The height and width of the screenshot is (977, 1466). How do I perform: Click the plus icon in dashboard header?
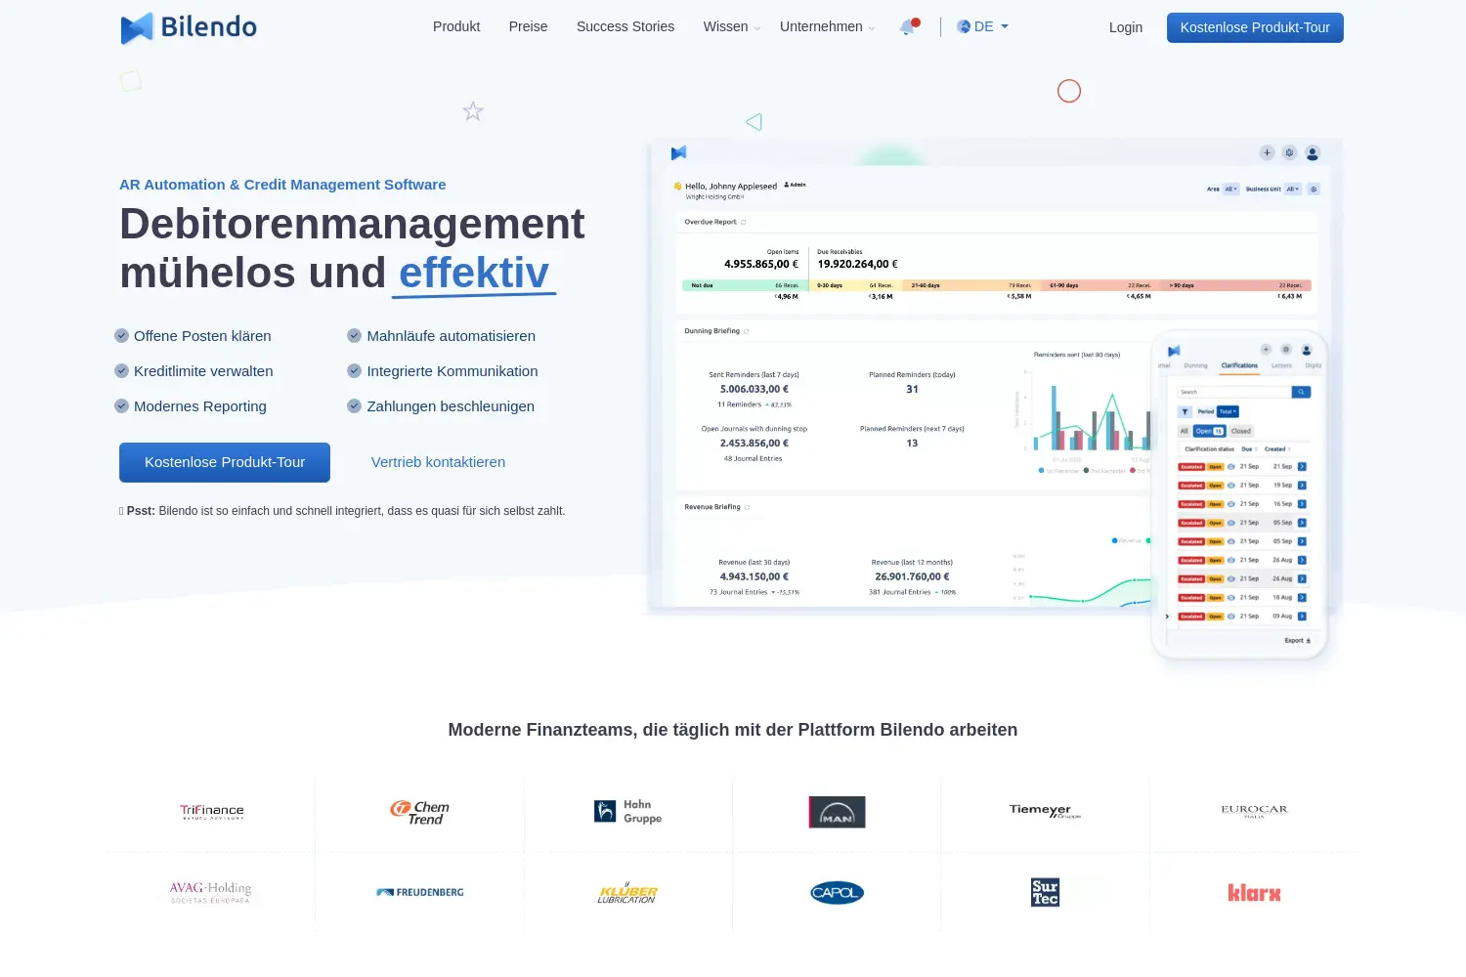pos(1267,152)
